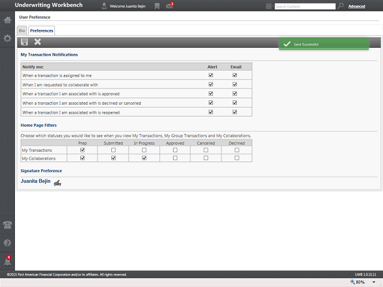Click into Search Content field

305,7
